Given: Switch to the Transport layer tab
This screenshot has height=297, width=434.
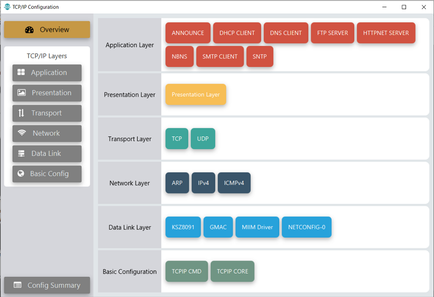Looking at the screenshot, I should 47,113.
